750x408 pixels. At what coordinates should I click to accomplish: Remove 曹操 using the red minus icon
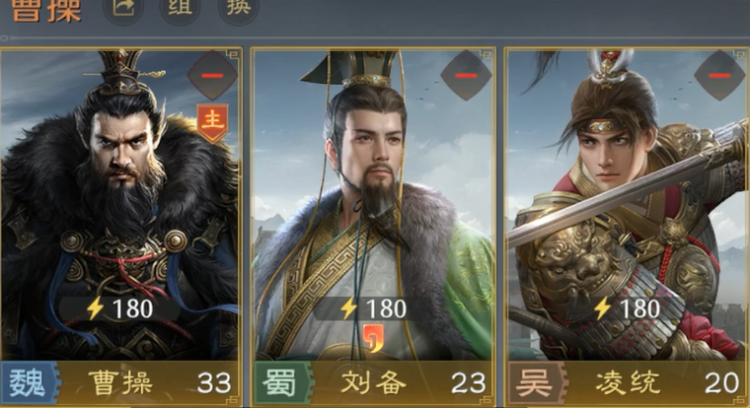point(212,76)
